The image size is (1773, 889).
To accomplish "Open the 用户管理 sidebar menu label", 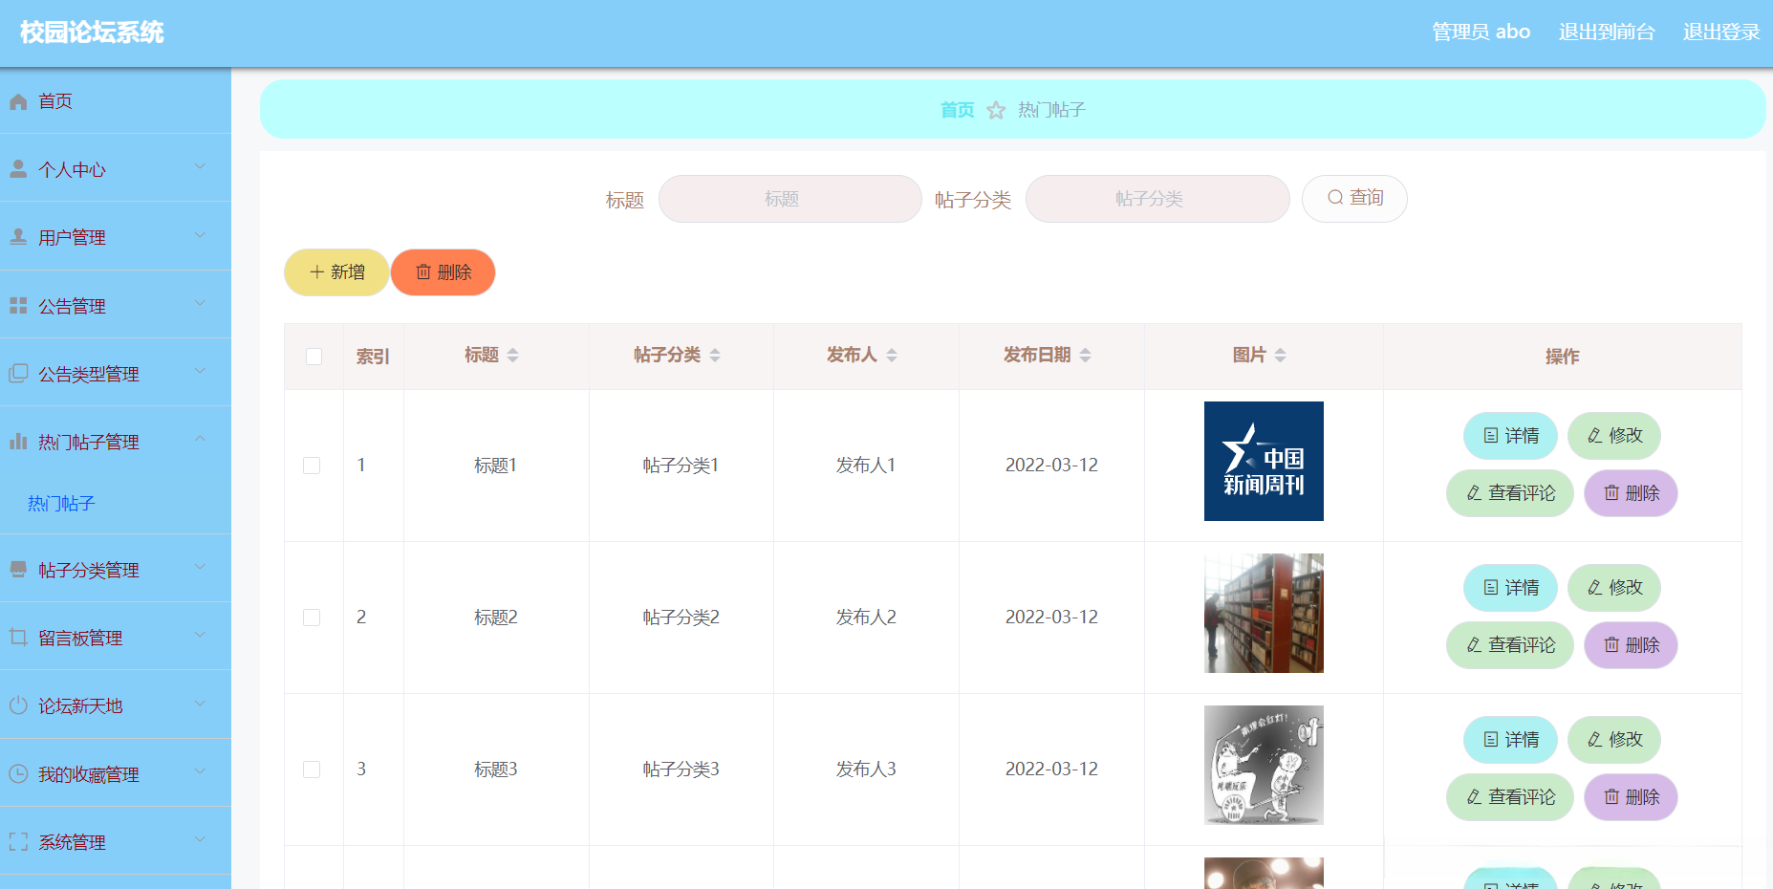I will (x=72, y=237).
